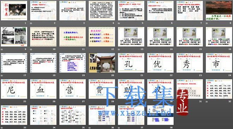Select slide 9 with four earthquake photos

click(14, 37)
